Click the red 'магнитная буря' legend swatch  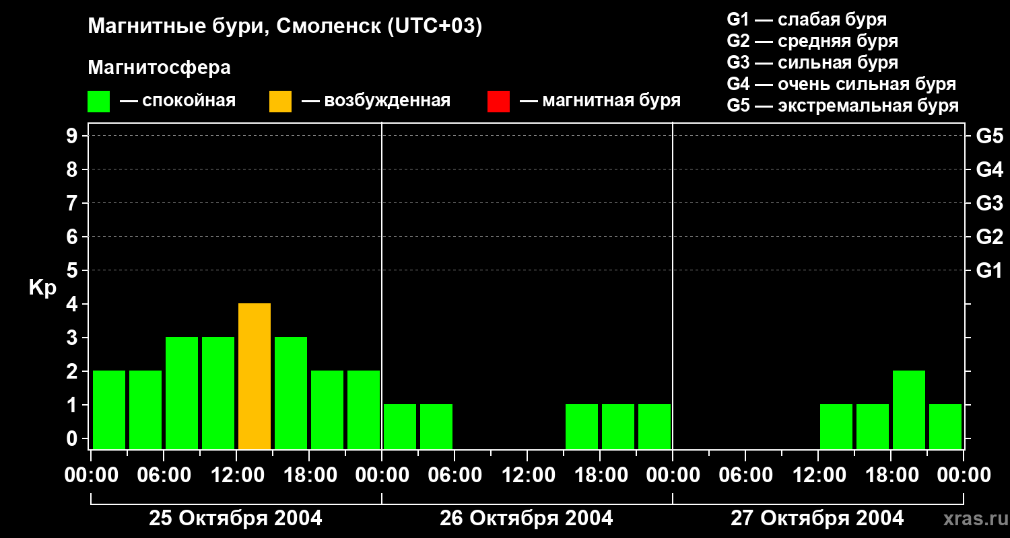(x=498, y=102)
